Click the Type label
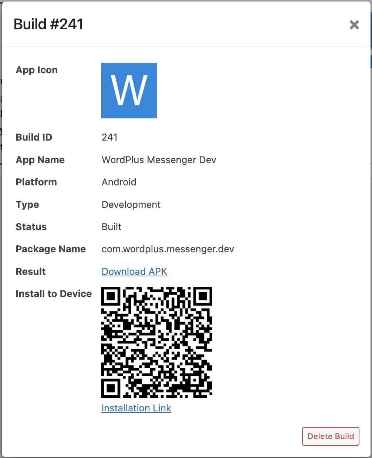 pos(27,205)
